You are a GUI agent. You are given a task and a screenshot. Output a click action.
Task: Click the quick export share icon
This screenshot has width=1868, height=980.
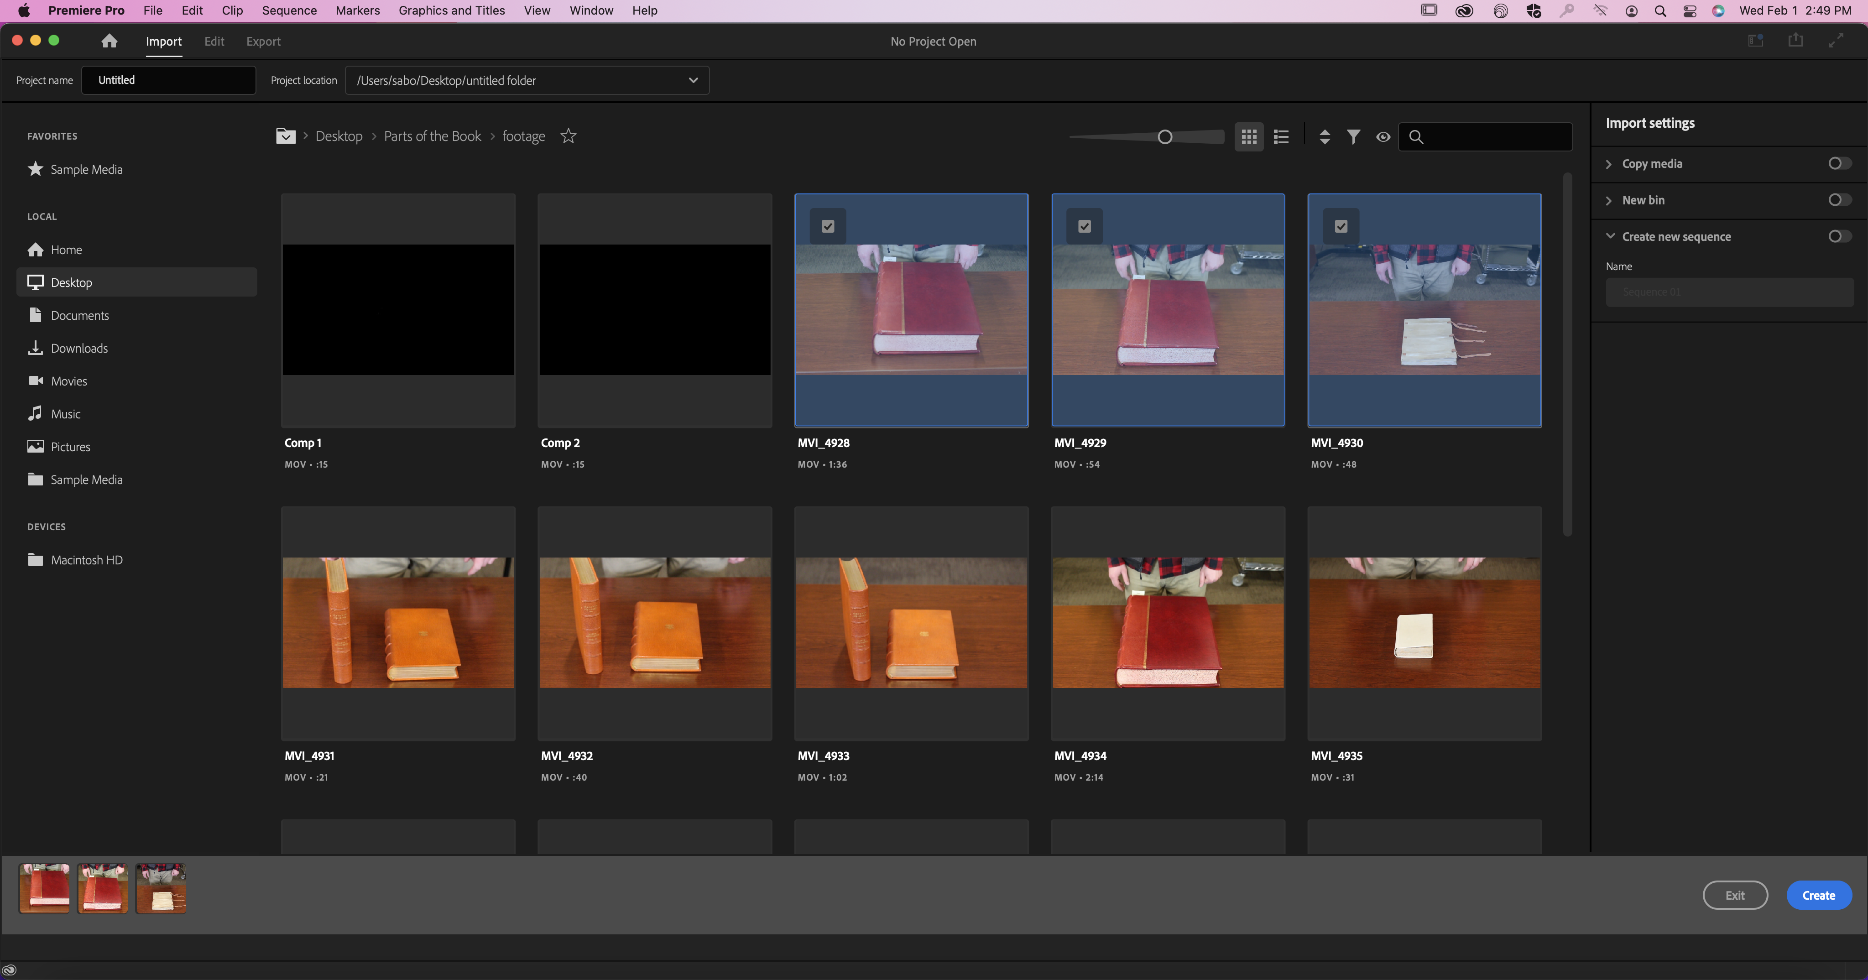(x=1795, y=41)
